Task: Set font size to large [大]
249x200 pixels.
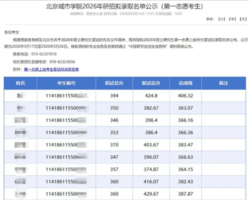Action: pyautogui.click(x=243, y=20)
